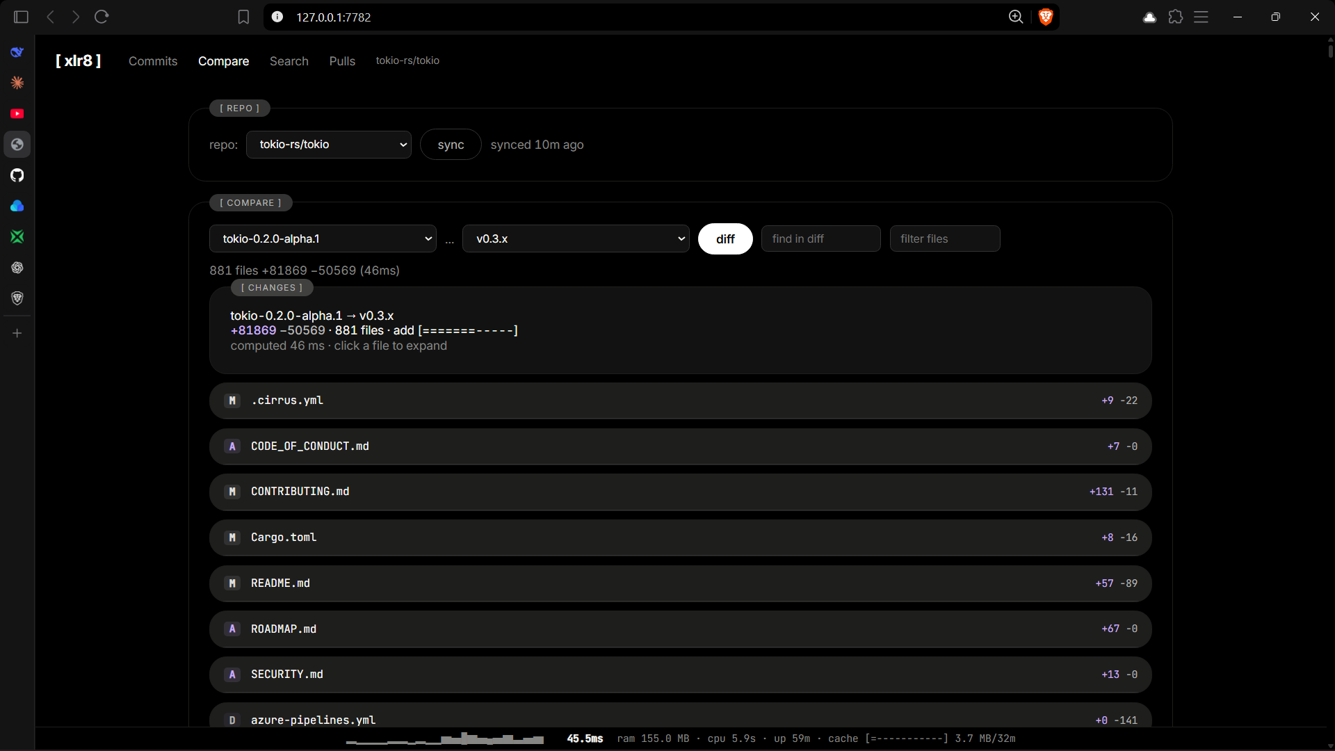Screen dimensions: 1335x751
Task: Open the blue cloud sidebar shortcut
Action: point(17,206)
